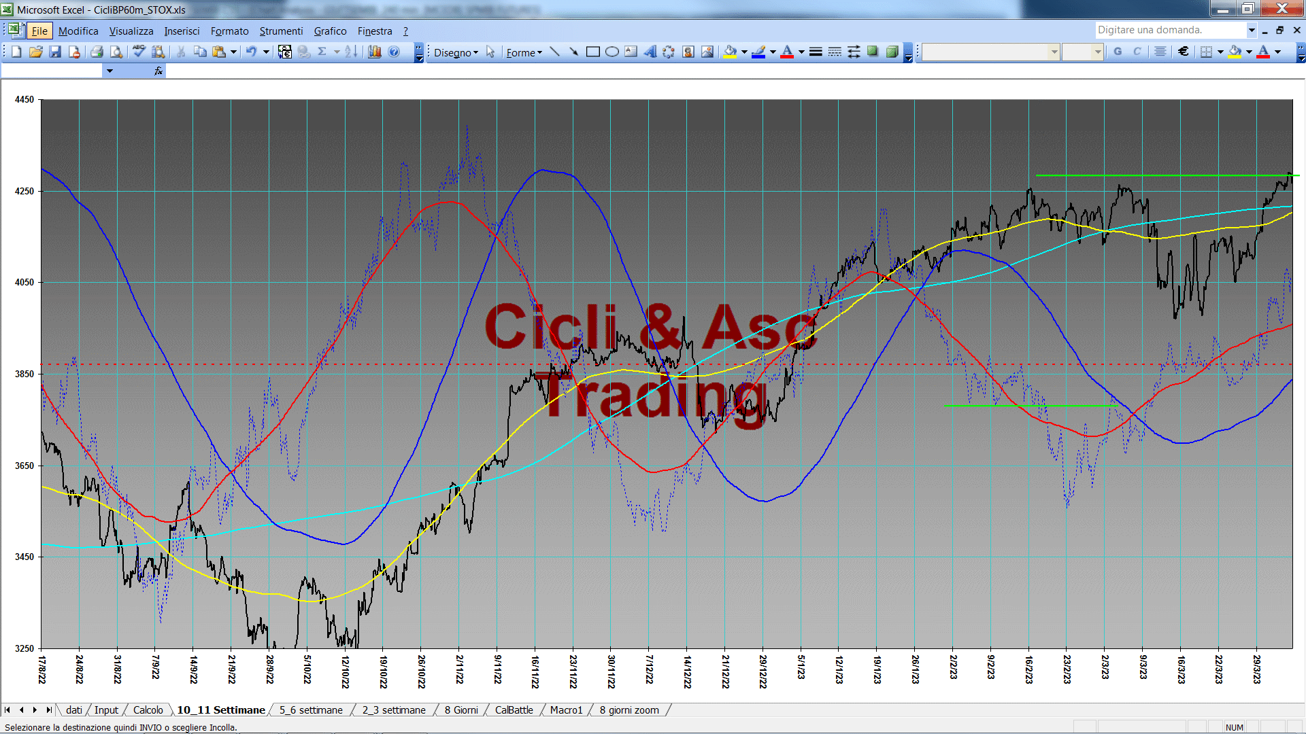This screenshot has width=1306, height=734.
Task: Open Print Preview with the magnifier icon
Action: [116, 52]
